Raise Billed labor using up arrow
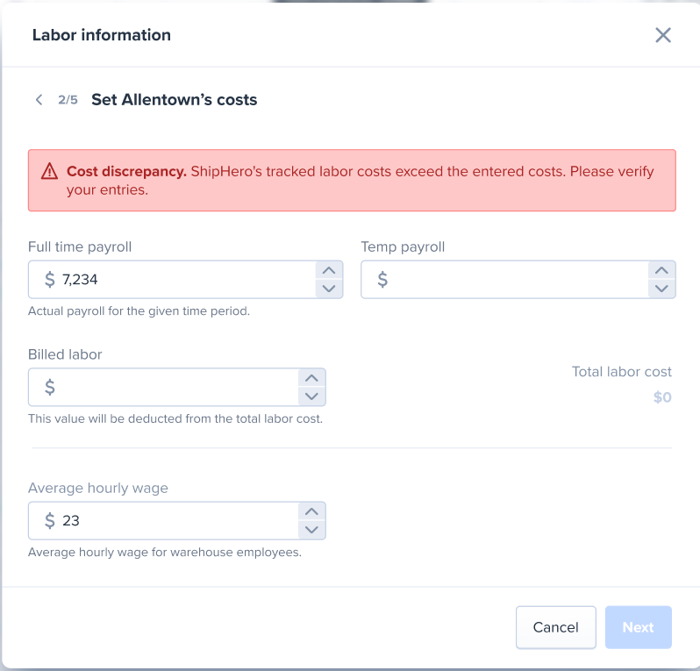The image size is (700, 671). coord(311,378)
